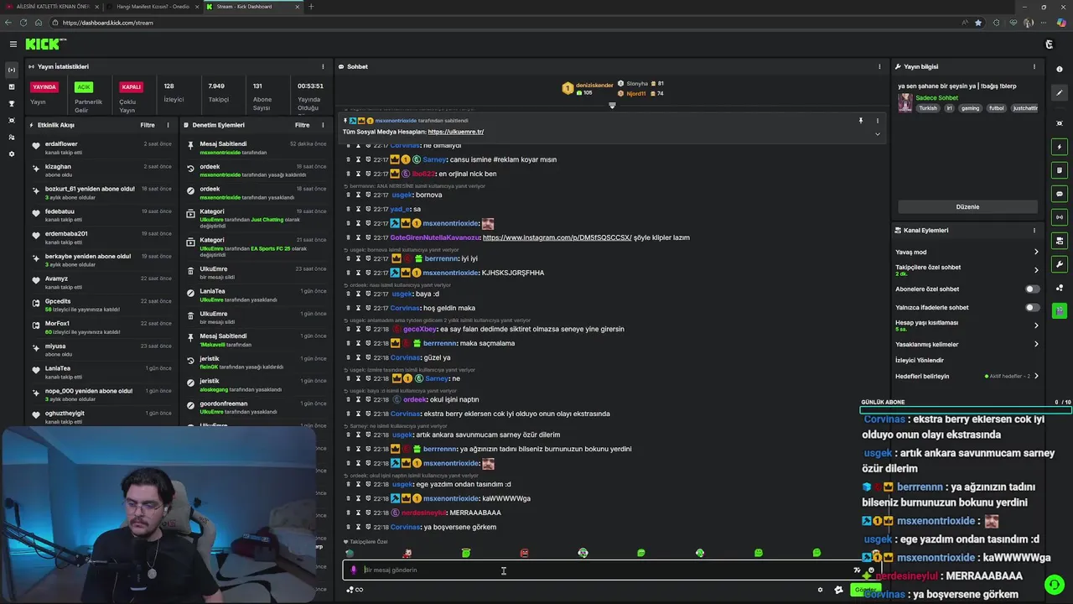Switch to the first Kenan browser tab
1073x604 pixels.
pos(50,7)
